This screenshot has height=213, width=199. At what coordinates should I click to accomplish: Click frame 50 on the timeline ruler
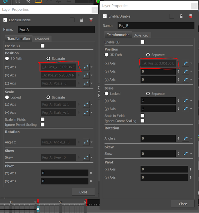[x=60, y=202]
